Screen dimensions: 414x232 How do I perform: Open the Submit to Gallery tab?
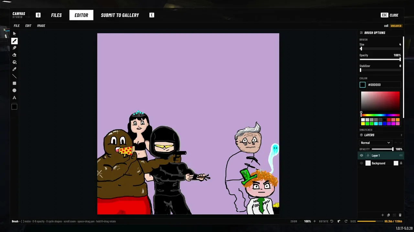pos(120,15)
